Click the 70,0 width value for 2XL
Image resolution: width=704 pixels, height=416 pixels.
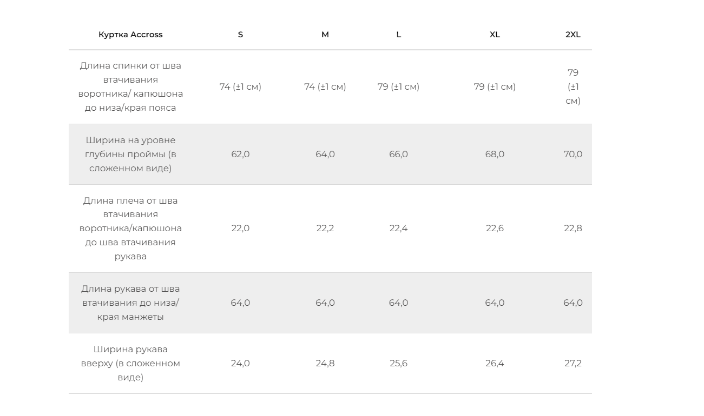(x=573, y=155)
